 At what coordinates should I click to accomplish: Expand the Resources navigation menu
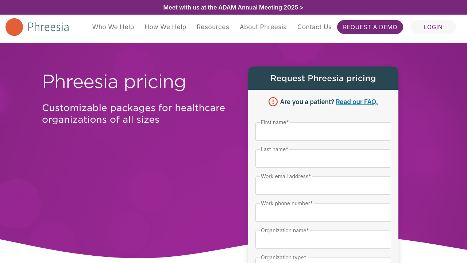[x=213, y=27]
